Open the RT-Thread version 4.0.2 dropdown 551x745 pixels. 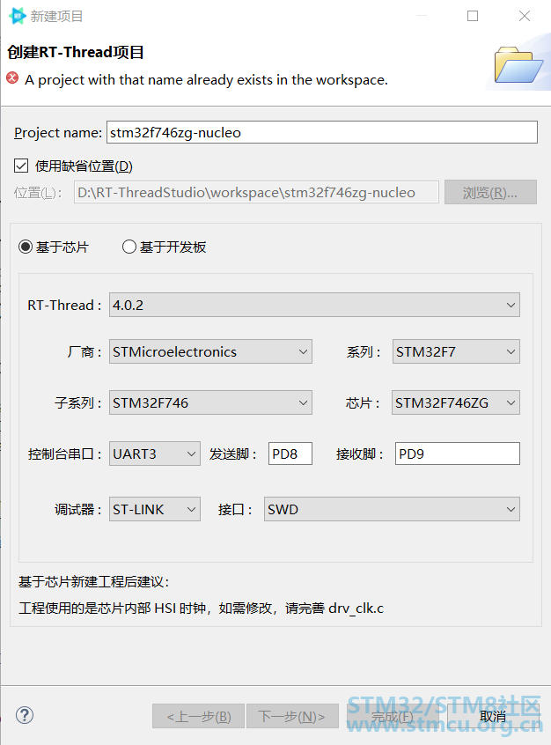[314, 305]
